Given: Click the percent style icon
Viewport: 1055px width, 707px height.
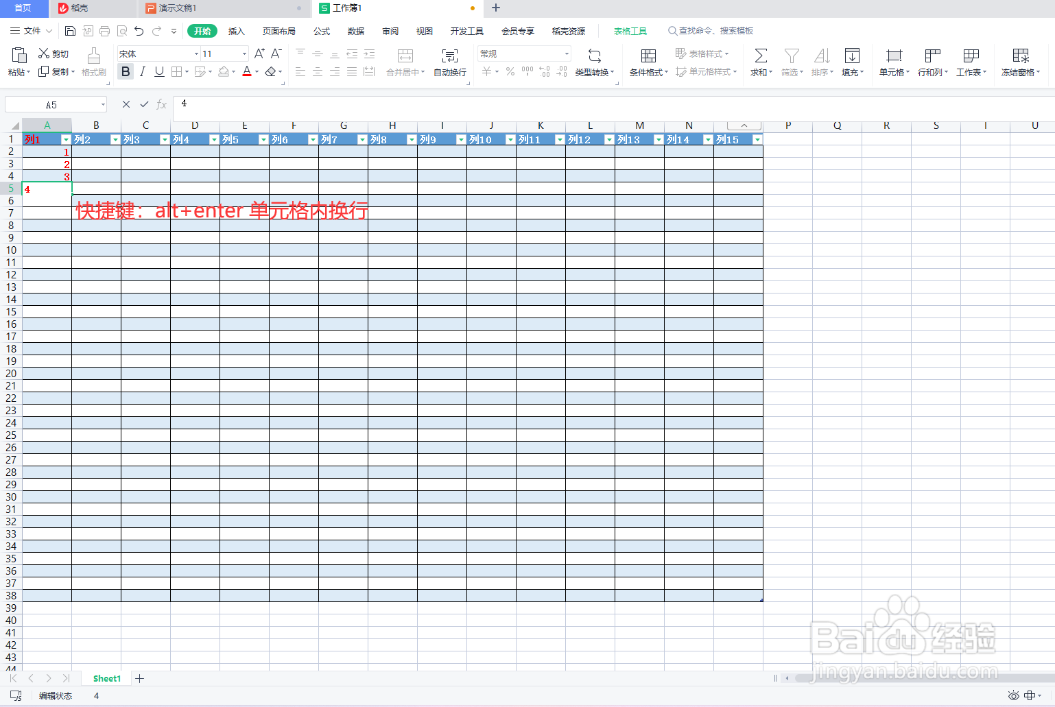Looking at the screenshot, I should [x=510, y=71].
